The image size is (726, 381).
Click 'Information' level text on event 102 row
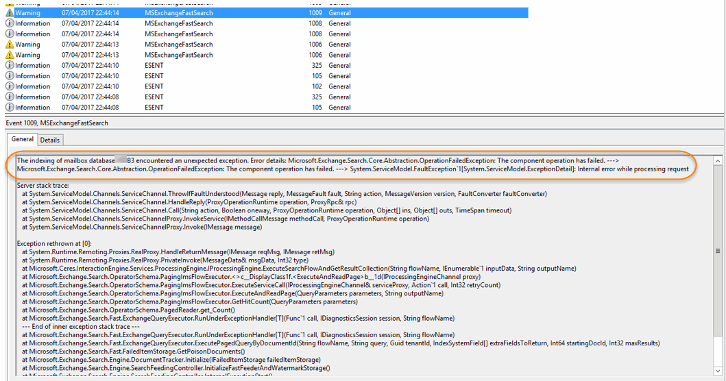(x=32, y=86)
